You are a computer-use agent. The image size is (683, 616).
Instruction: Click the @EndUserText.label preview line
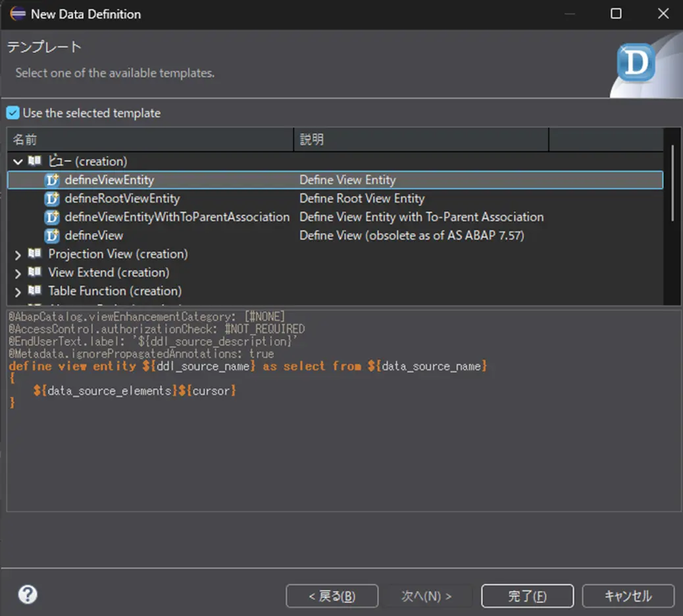pyautogui.click(x=153, y=341)
